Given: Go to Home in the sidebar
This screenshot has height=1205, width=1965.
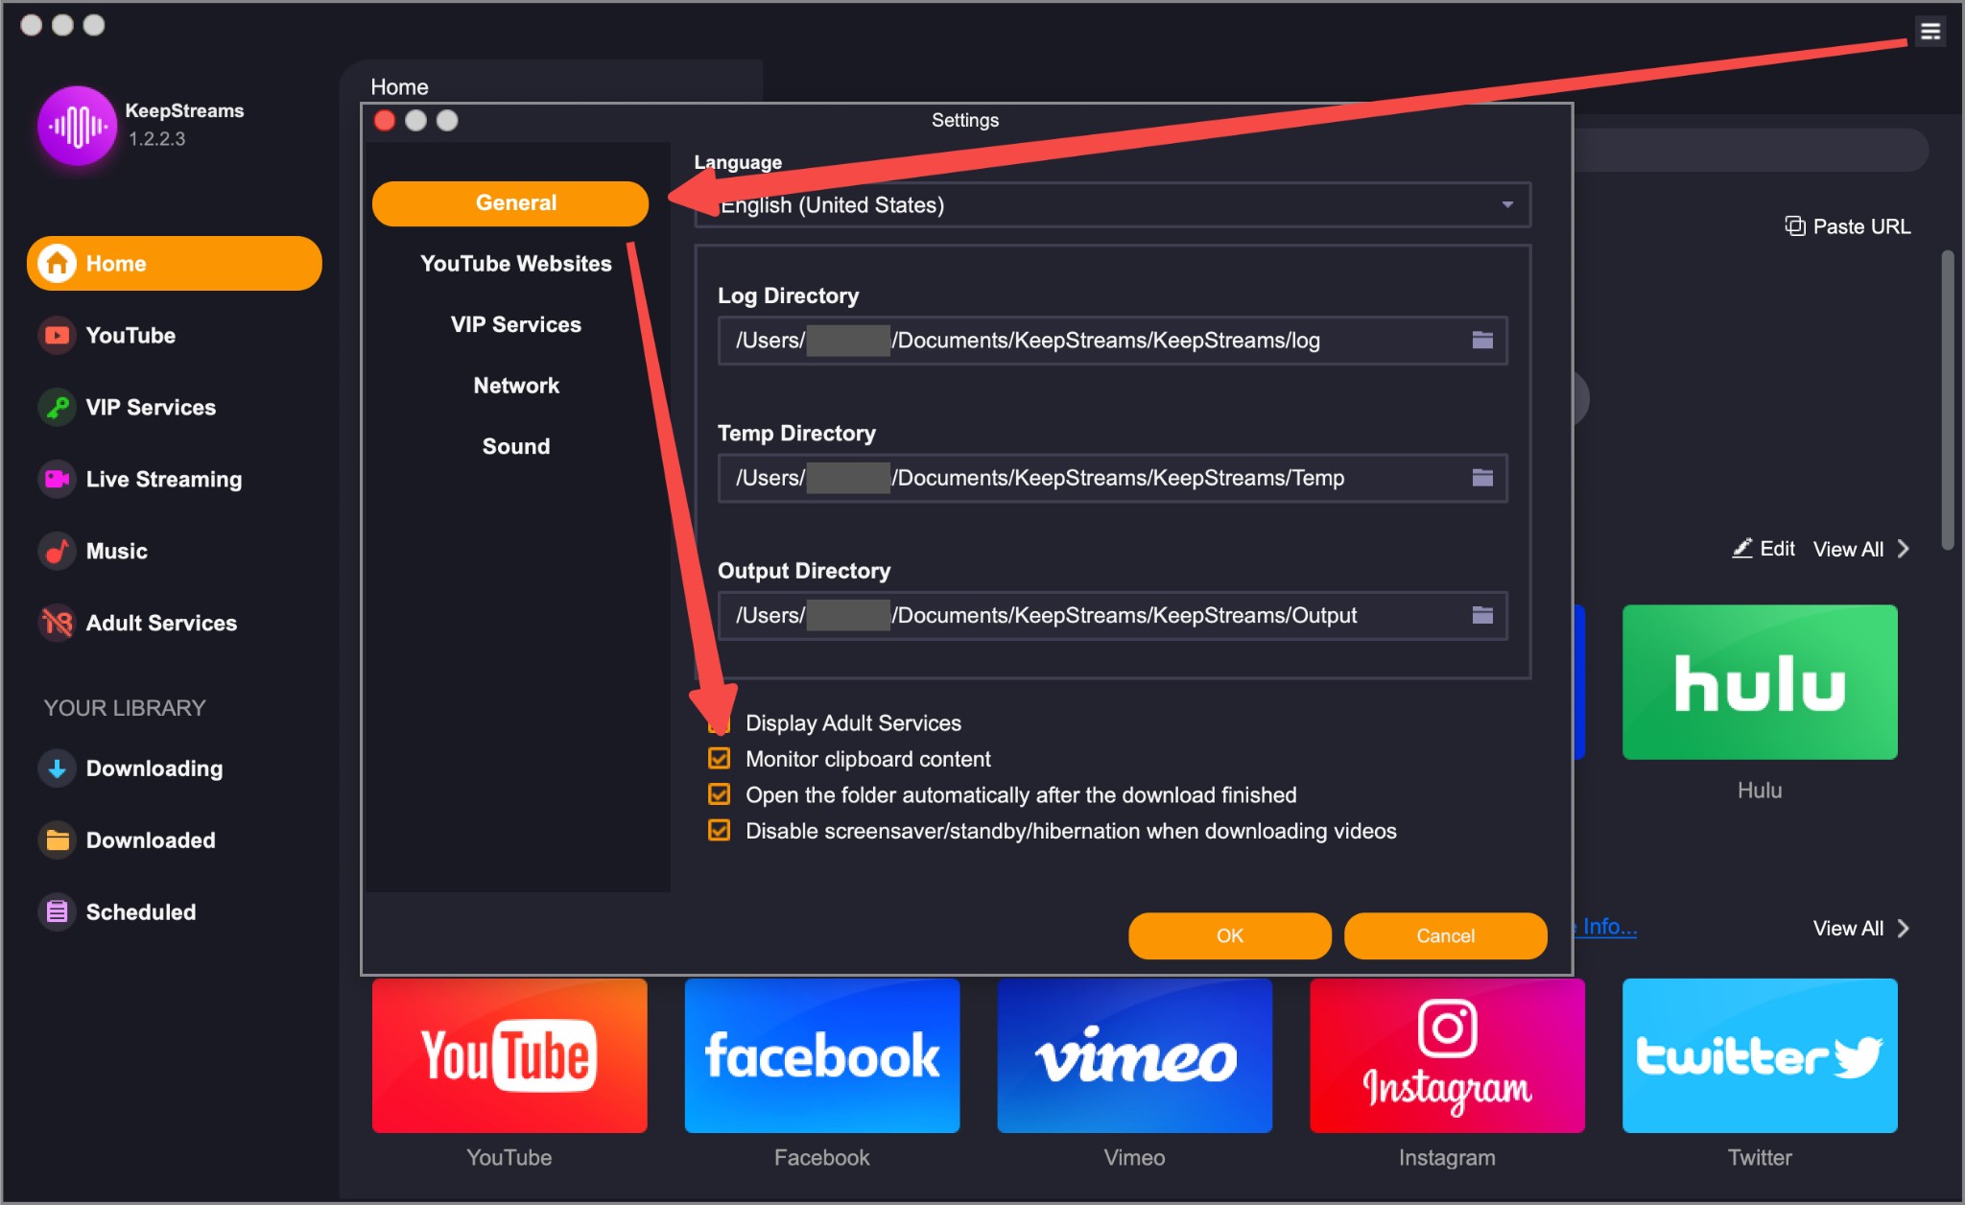Looking at the screenshot, I should click(175, 263).
